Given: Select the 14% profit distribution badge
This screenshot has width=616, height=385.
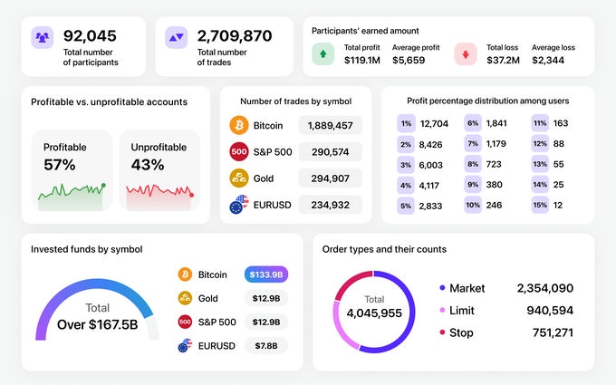Looking at the screenshot, I should click(540, 184).
